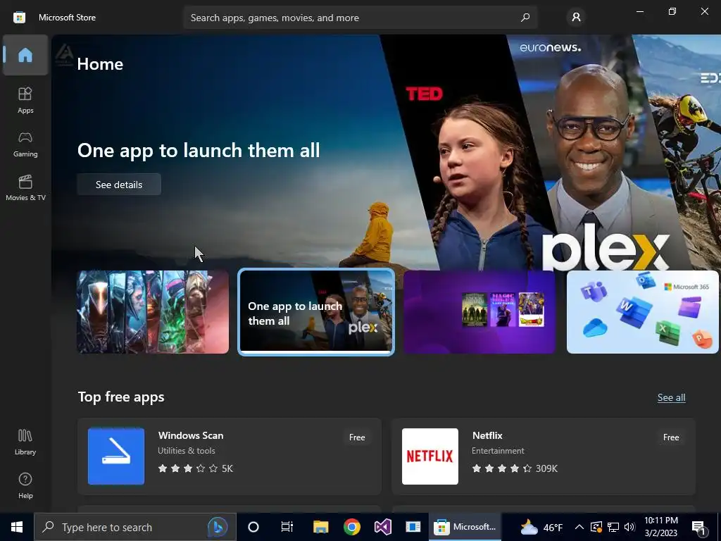Open See all top free apps link
721x541 pixels.
(x=671, y=397)
